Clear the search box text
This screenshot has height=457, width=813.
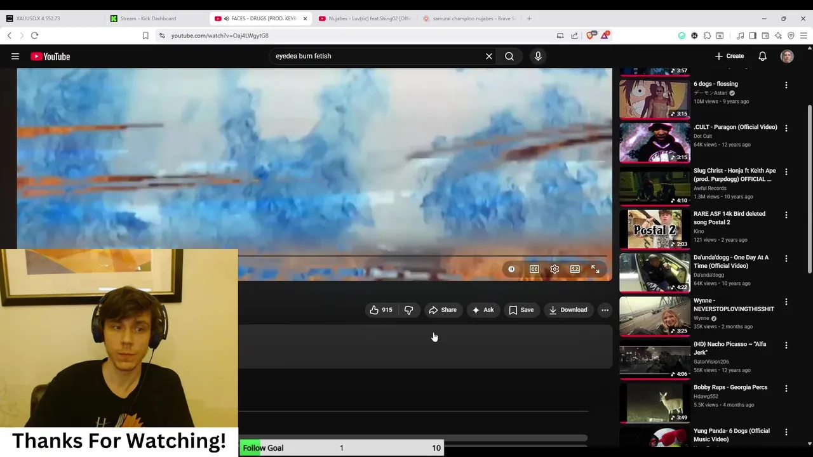point(489,56)
